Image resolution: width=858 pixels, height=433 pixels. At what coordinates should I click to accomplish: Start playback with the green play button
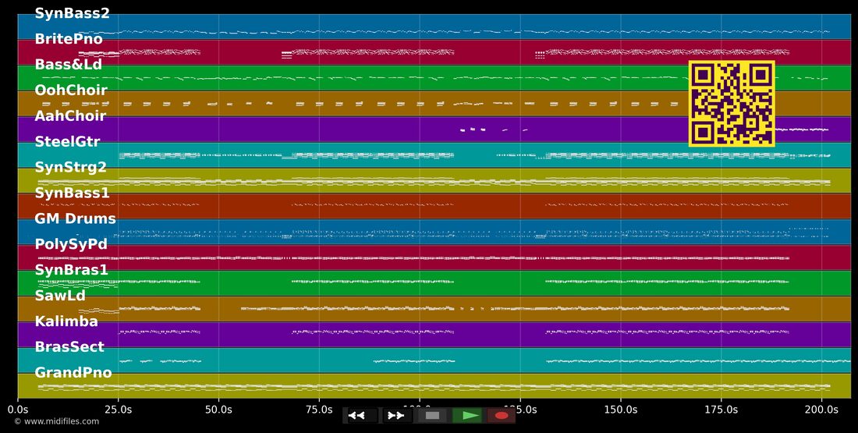[467, 416]
